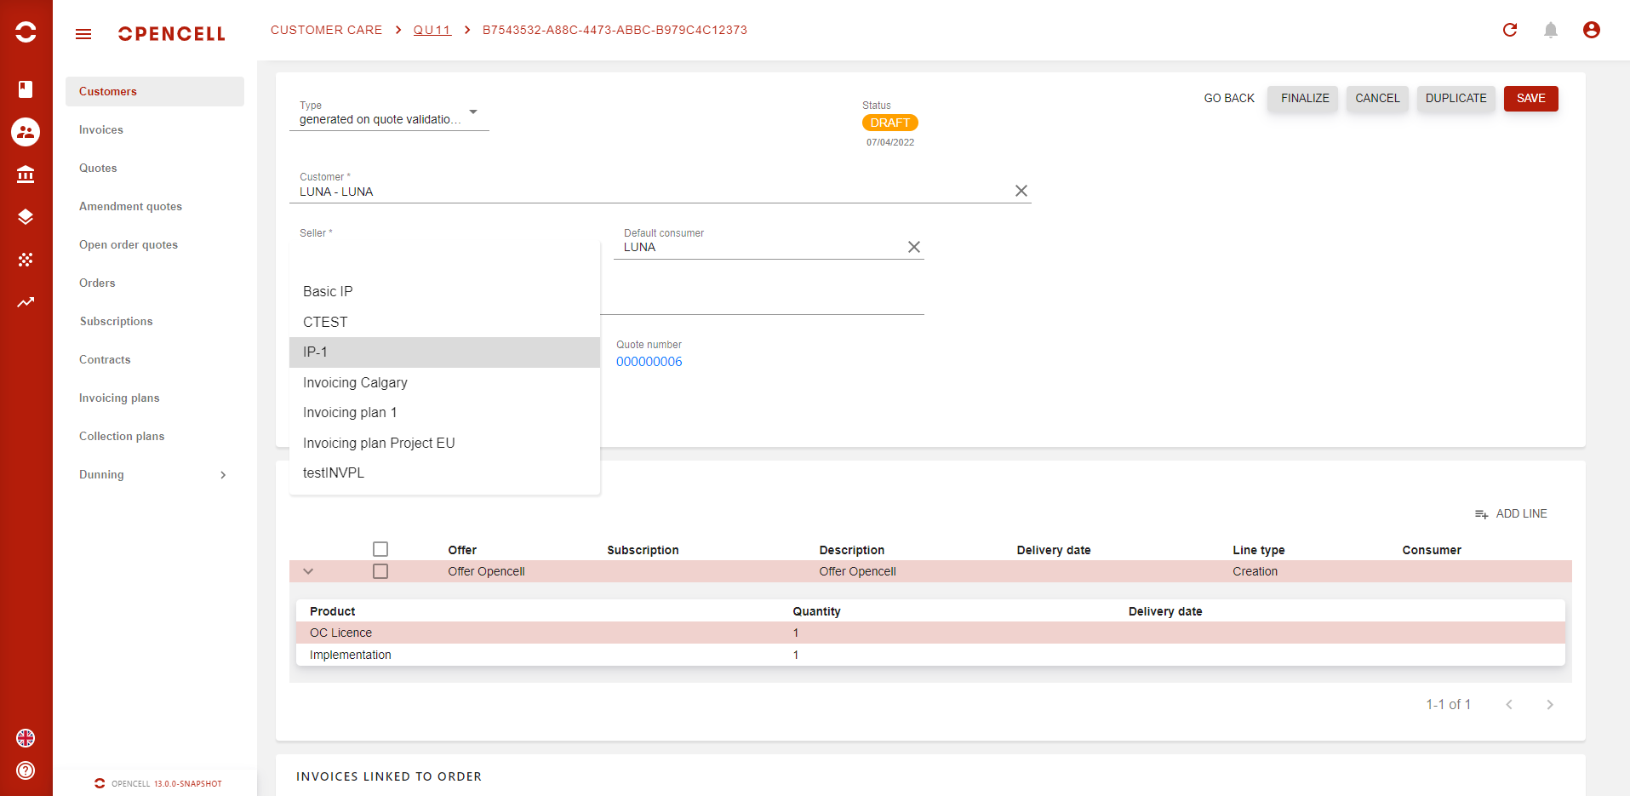Toggle the select-all checkbox in offer header

(x=380, y=549)
